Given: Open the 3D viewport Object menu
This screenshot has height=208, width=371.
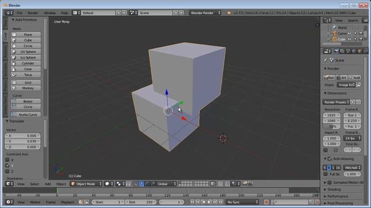Looking at the screenshot, I should coord(61,184).
